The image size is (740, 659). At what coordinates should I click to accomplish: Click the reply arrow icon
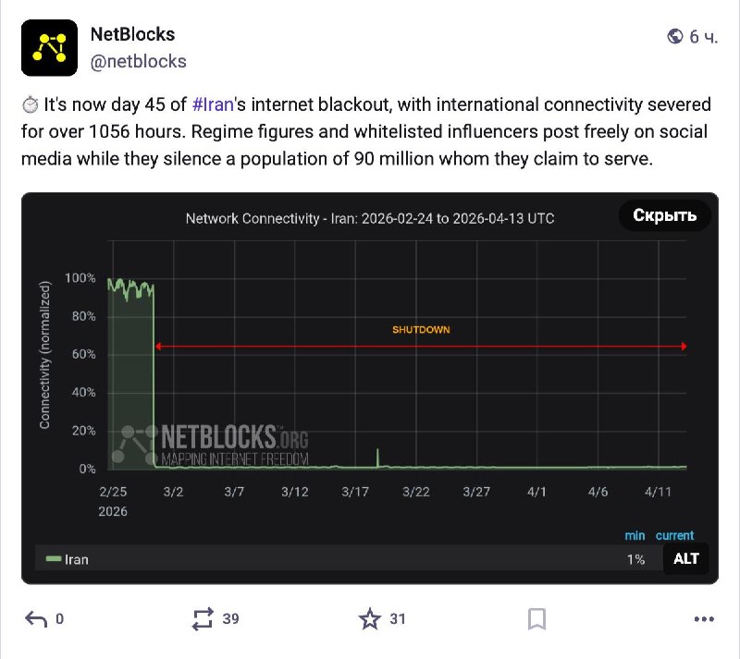point(36,619)
